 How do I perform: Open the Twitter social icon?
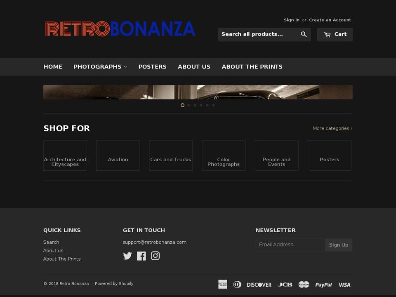tap(127, 256)
